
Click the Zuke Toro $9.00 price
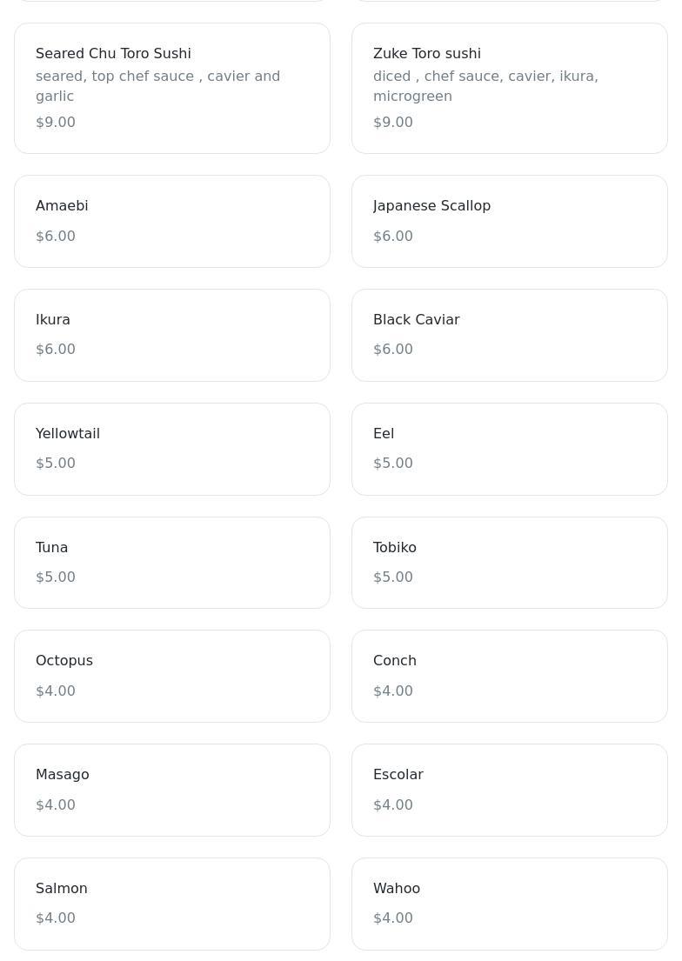click(x=393, y=123)
